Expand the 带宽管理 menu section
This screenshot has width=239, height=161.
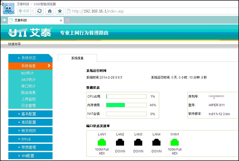(x=30, y=147)
